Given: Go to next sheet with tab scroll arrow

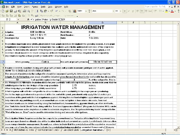Looking at the screenshot, I should [7, 130].
